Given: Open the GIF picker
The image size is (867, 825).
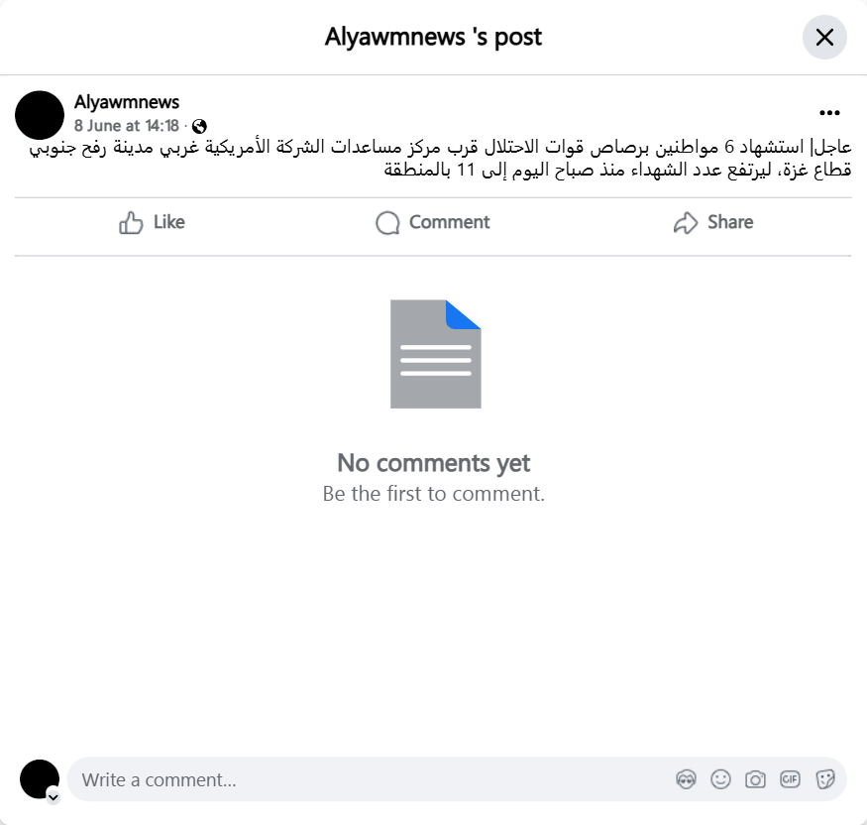Looking at the screenshot, I should (x=790, y=779).
